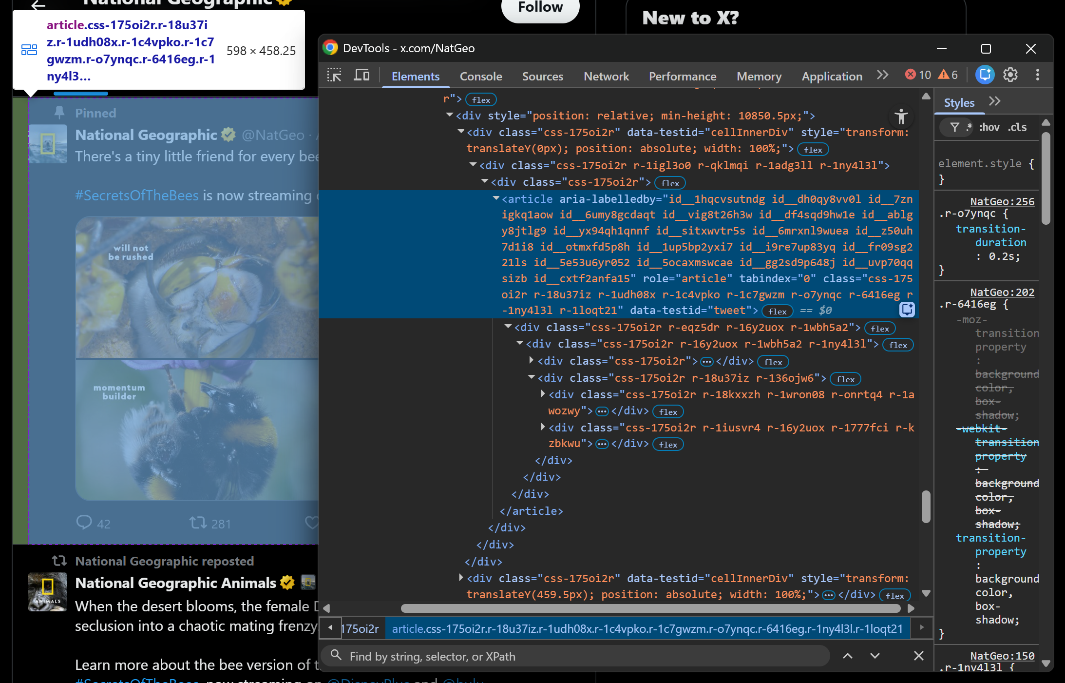Viewport: 1065px width, 683px height.
Task: Collapse the r-eqz5dr div node
Action: coord(508,326)
